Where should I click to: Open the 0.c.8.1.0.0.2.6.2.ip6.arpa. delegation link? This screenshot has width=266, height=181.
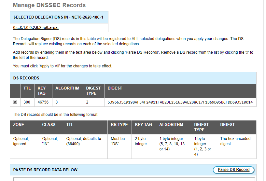tap(36, 27)
